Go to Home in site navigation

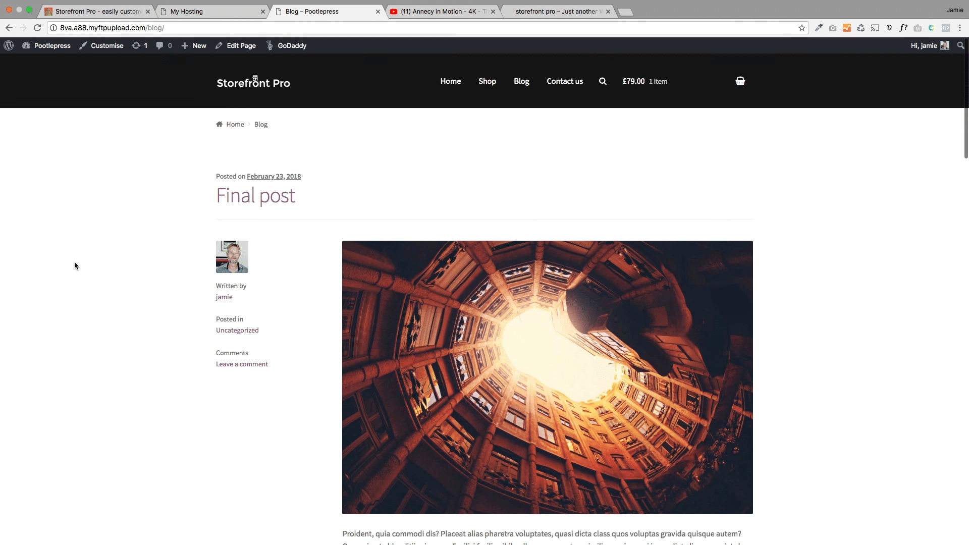(451, 81)
